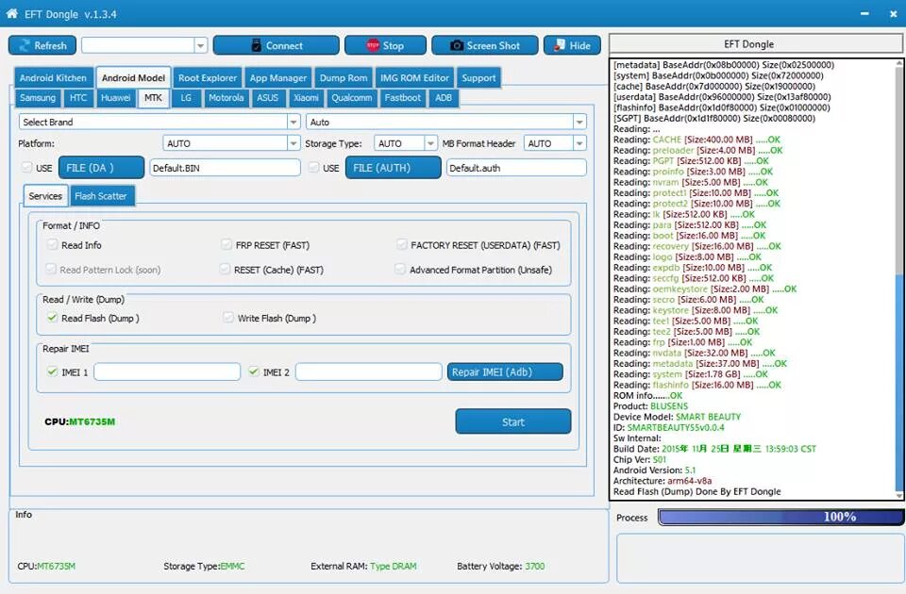Select the Fastboot tab
Viewport: 906px width, 594px height.
coord(403,98)
